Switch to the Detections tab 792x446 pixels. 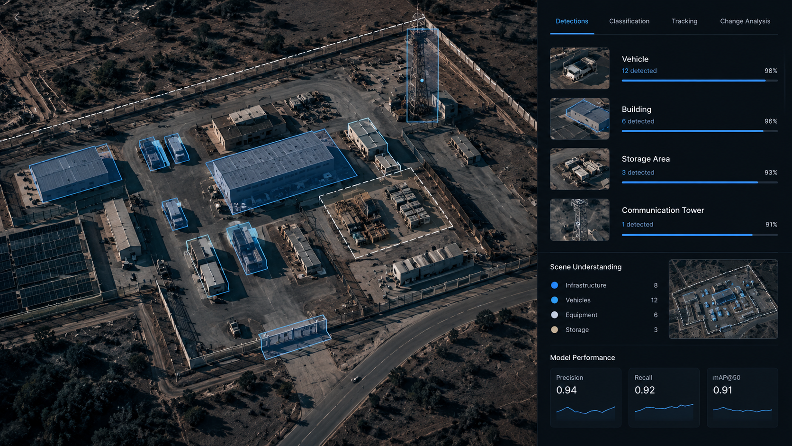click(572, 21)
